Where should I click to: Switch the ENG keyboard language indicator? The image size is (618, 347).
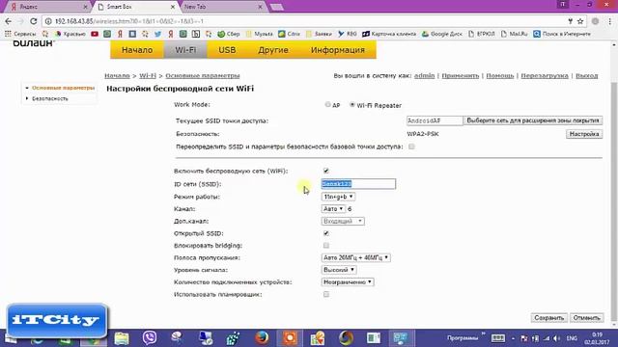coord(572,338)
